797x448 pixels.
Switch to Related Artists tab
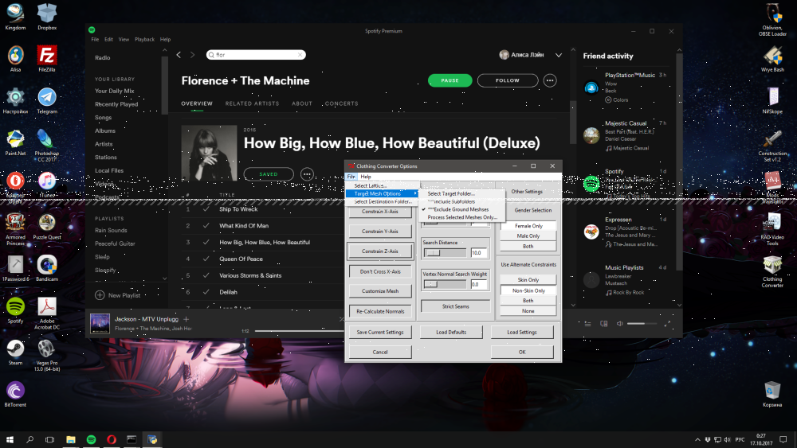[x=252, y=103]
